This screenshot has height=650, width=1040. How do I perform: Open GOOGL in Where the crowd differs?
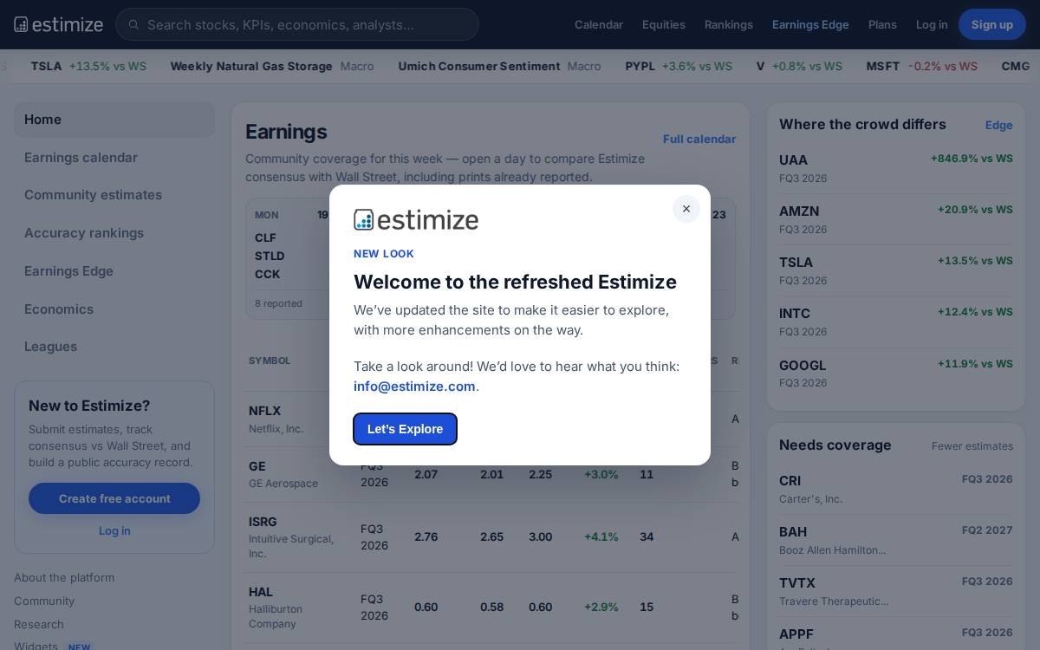pyautogui.click(x=896, y=374)
